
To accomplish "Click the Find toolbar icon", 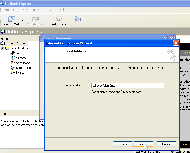I will pyautogui.click(x=77, y=19).
